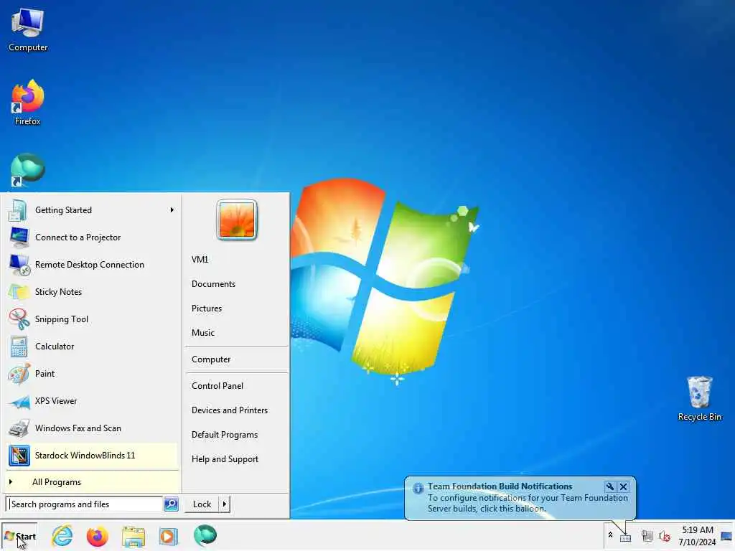735x551 pixels.
Task: Open Pictures from the Start menu
Action: 207,309
